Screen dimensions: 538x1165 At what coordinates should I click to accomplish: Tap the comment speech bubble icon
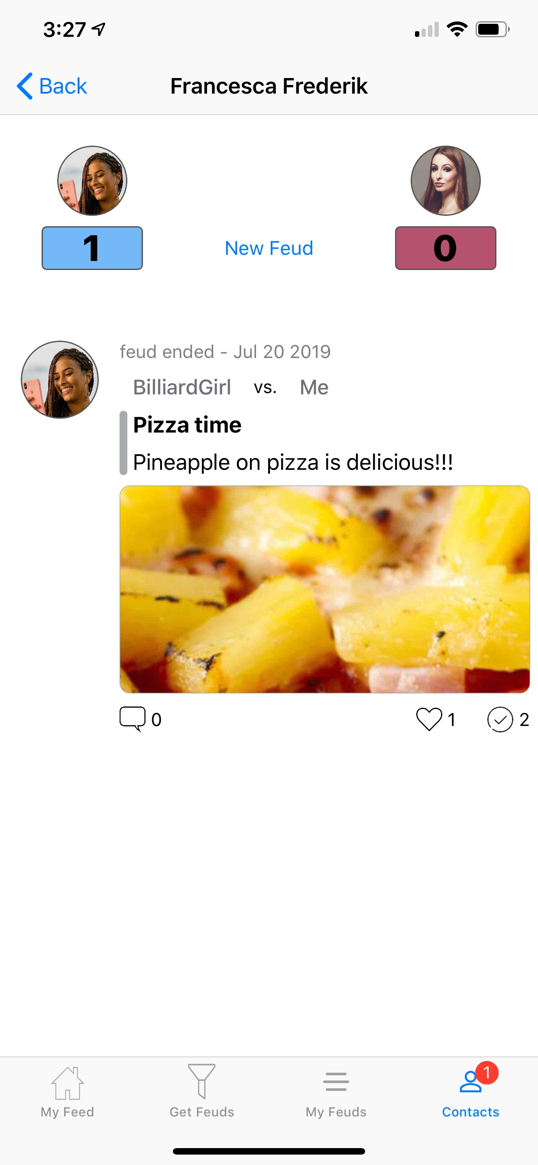pos(133,719)
